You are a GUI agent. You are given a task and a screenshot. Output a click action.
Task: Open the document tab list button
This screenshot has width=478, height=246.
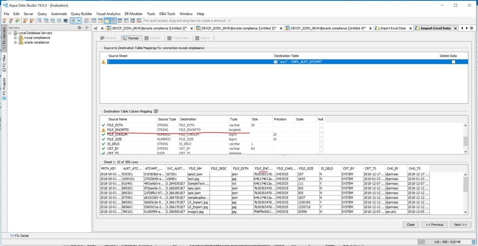coord(471,28)
